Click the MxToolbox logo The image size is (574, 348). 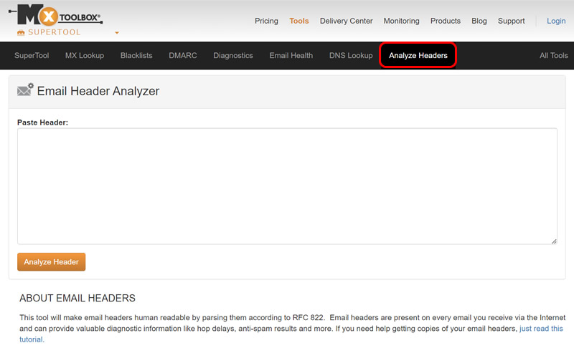point(60,16)
